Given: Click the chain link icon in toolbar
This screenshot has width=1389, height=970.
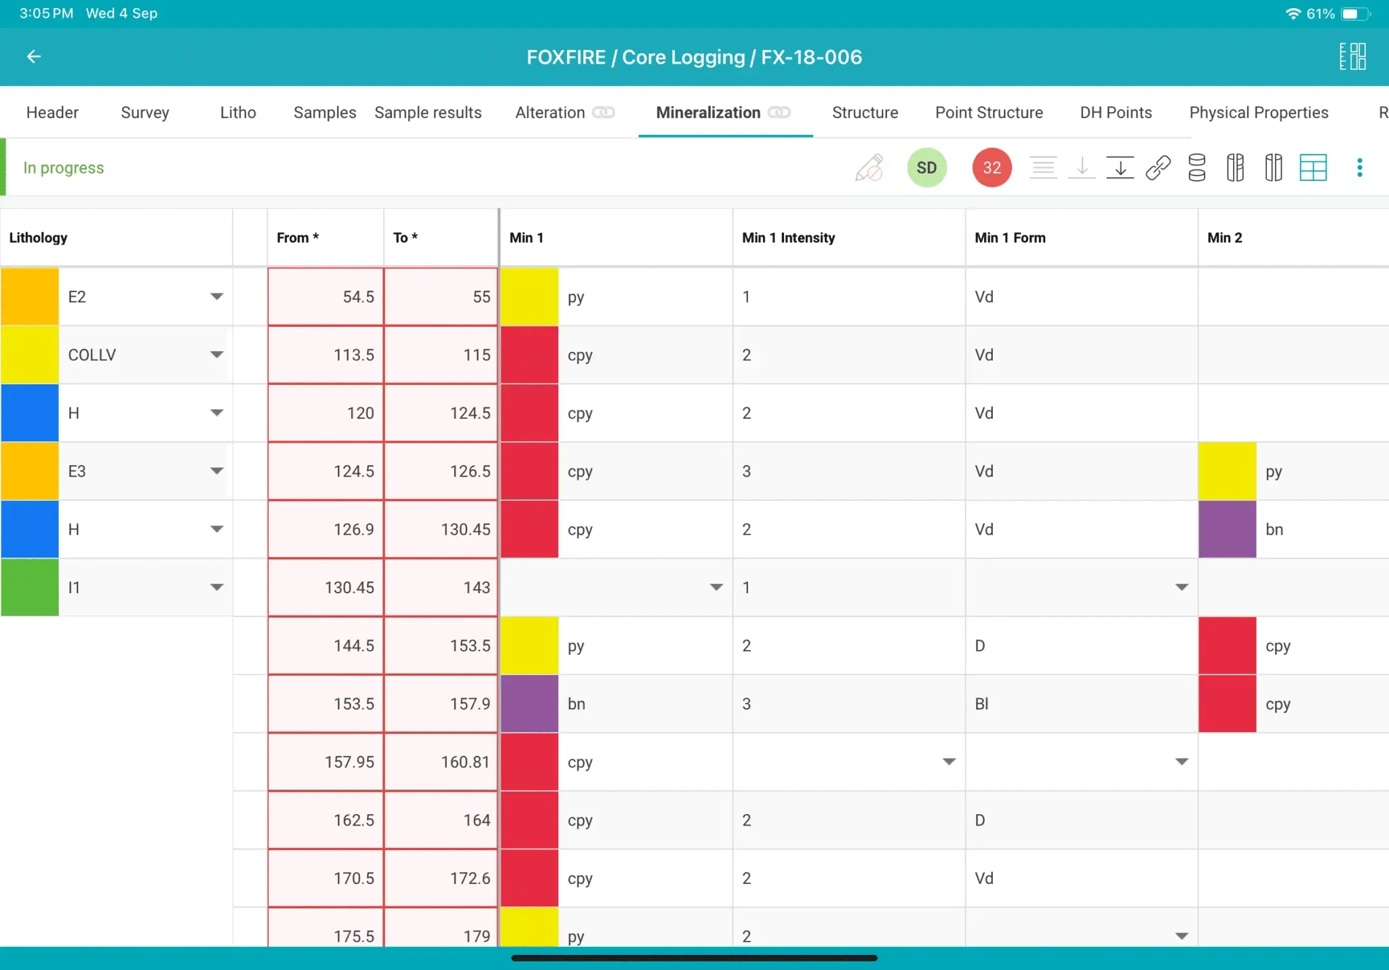Looking at the screenshot, I should (1158, 167).
